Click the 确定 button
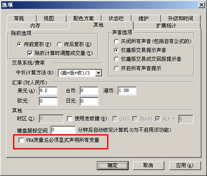Viewport: 207px width, 176px height. [113, 165]
